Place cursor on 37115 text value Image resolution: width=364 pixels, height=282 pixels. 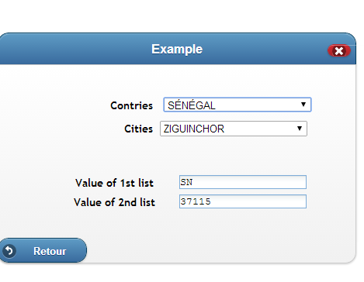coord(196,201)
